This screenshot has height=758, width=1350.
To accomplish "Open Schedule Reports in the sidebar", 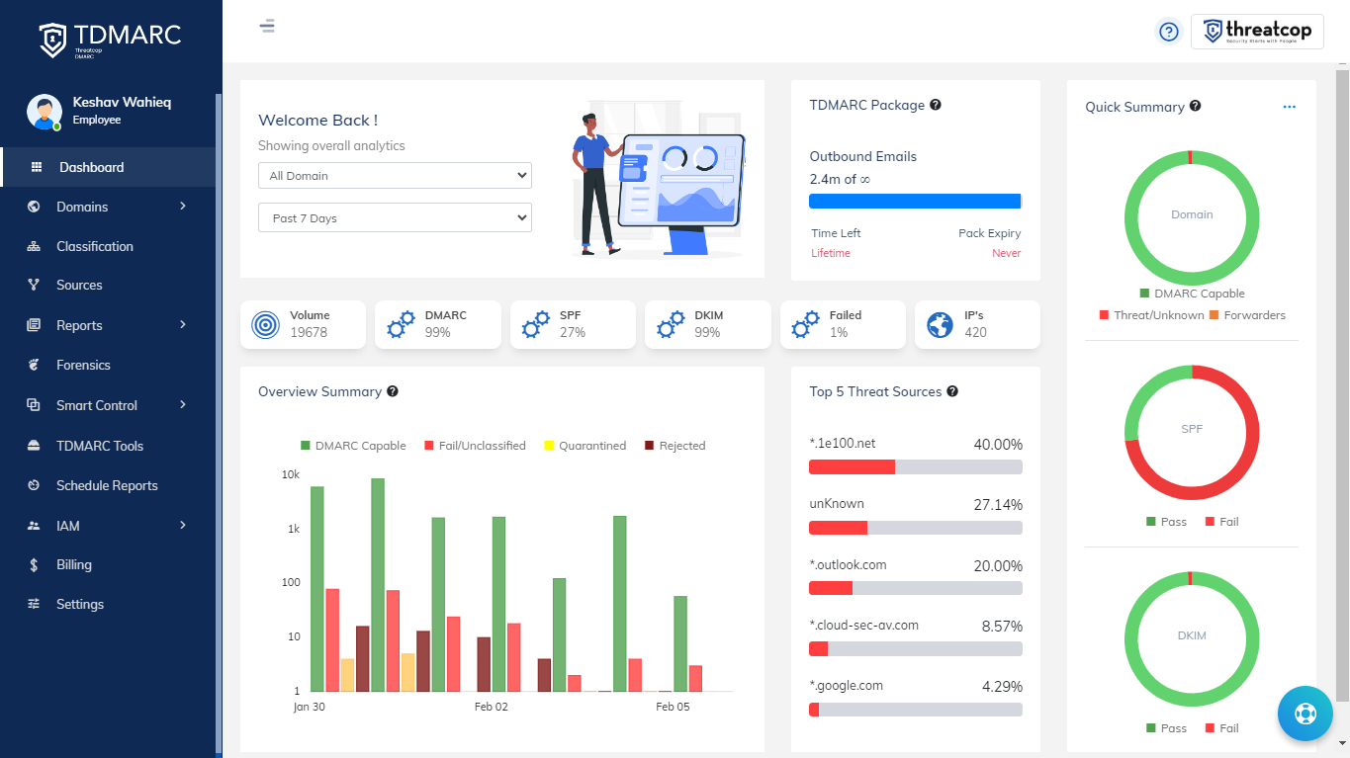I will click(x=108, y=485).
